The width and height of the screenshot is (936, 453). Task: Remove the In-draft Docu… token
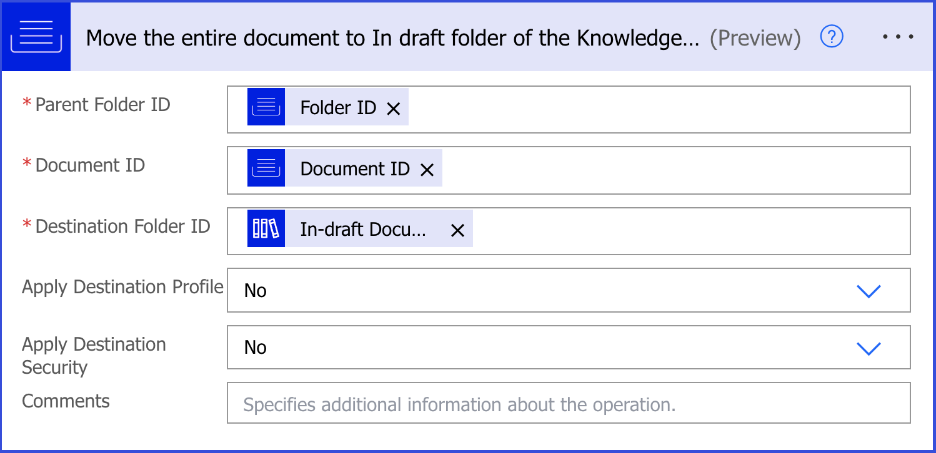457,230
